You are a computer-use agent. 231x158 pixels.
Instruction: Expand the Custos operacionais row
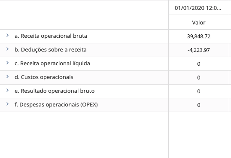click(7, 76)
